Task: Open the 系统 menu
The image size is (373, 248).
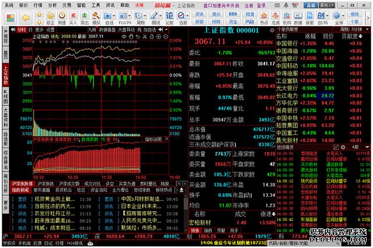Action: pos(9,5)
